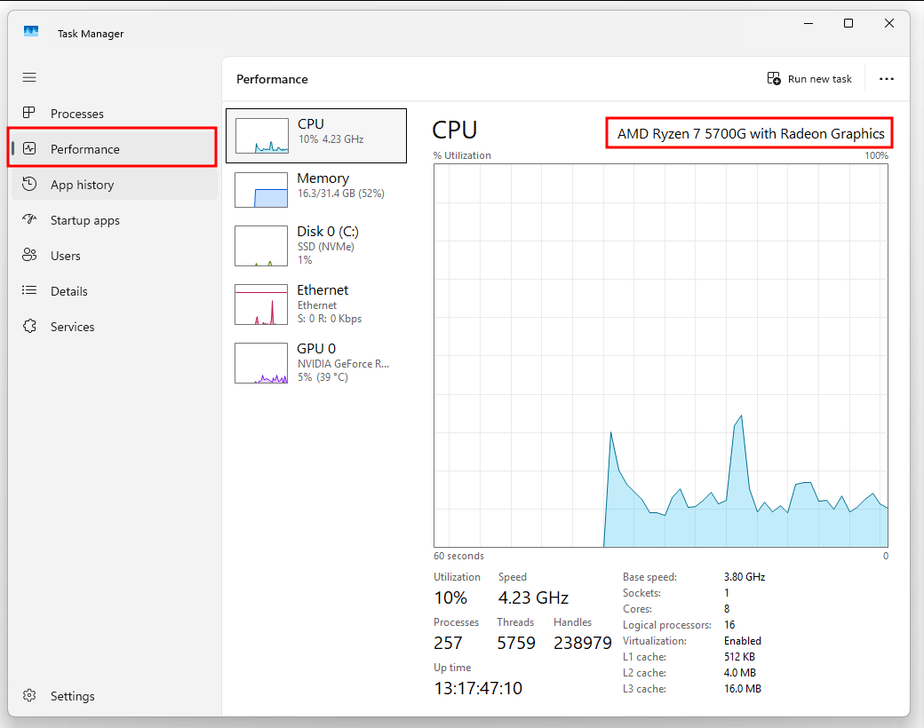The width and height of the screenshot is (924, 728).
Task: Click the SSD (NVMe) disk label
Action: pos(326,246)
